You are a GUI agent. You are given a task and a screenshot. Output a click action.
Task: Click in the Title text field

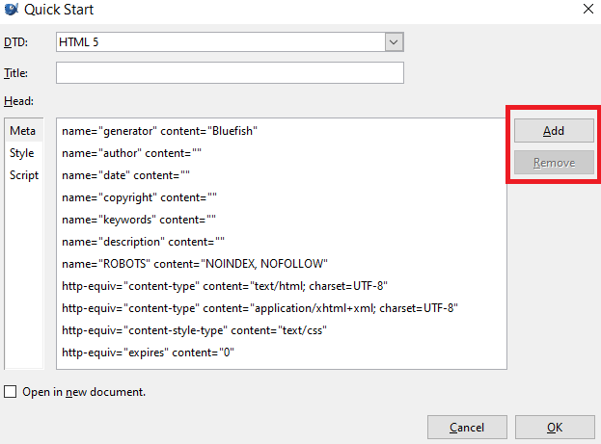point(230,73)
